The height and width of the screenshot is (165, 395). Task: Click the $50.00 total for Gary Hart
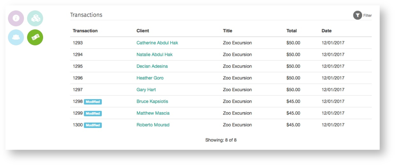293,89
